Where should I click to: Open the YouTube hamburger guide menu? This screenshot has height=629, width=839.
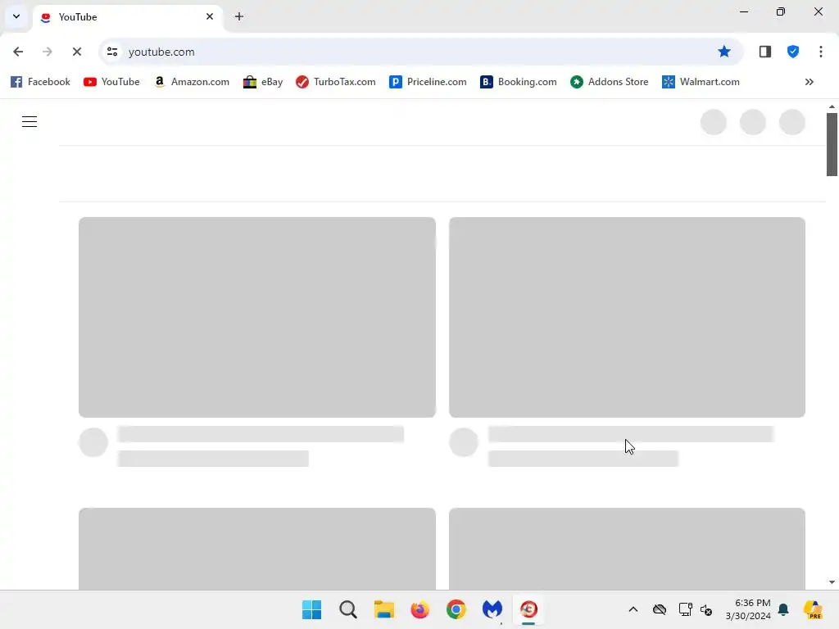[29, 122]
